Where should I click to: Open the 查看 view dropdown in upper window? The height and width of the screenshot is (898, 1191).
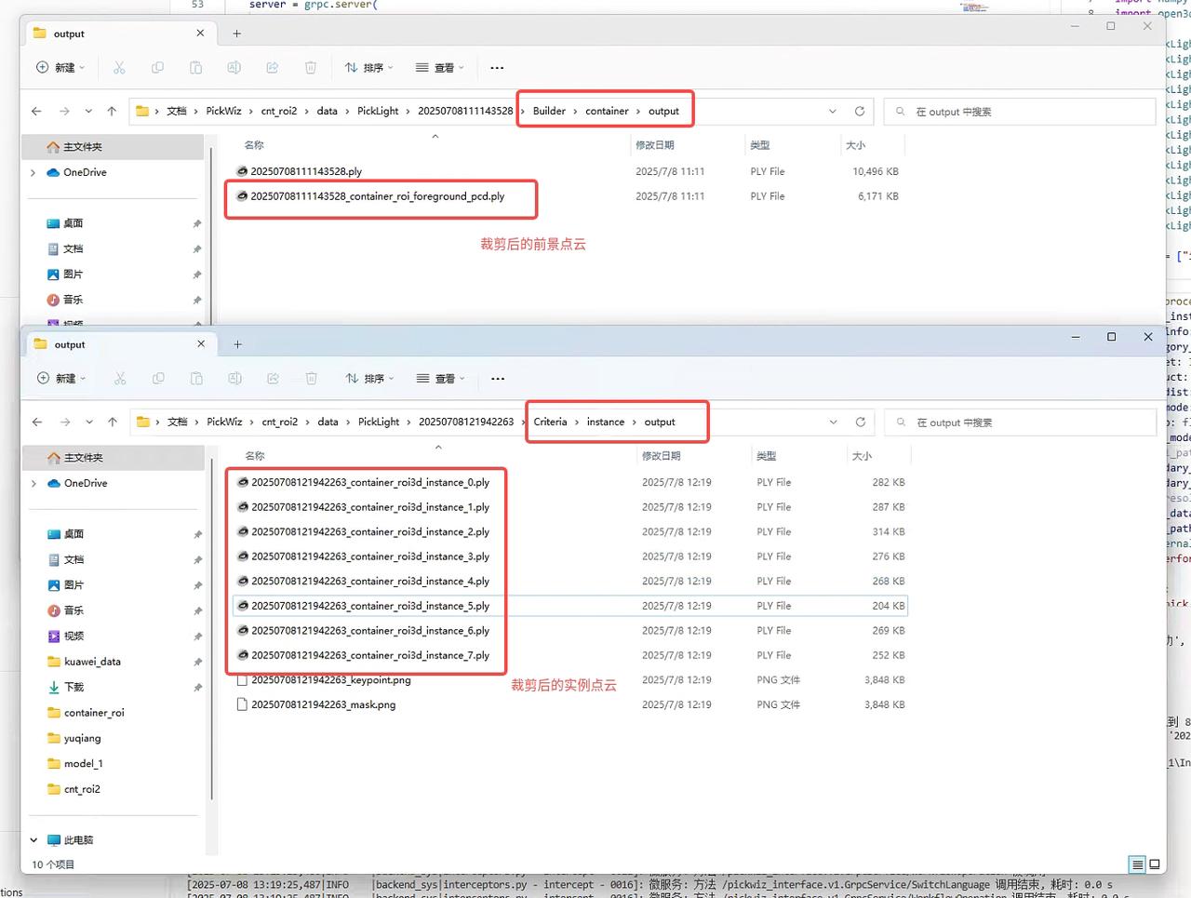tap(439, 68)
